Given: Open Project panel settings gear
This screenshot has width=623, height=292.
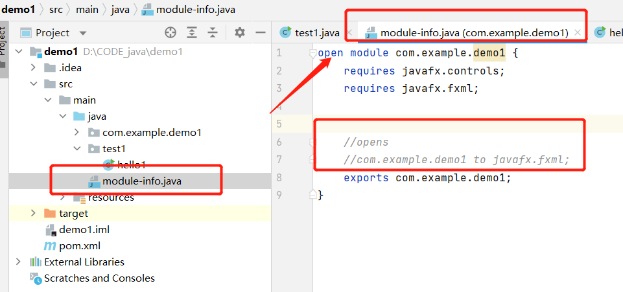Looking at the screenshot, I should pyautogui.click(x=240, y=32).
